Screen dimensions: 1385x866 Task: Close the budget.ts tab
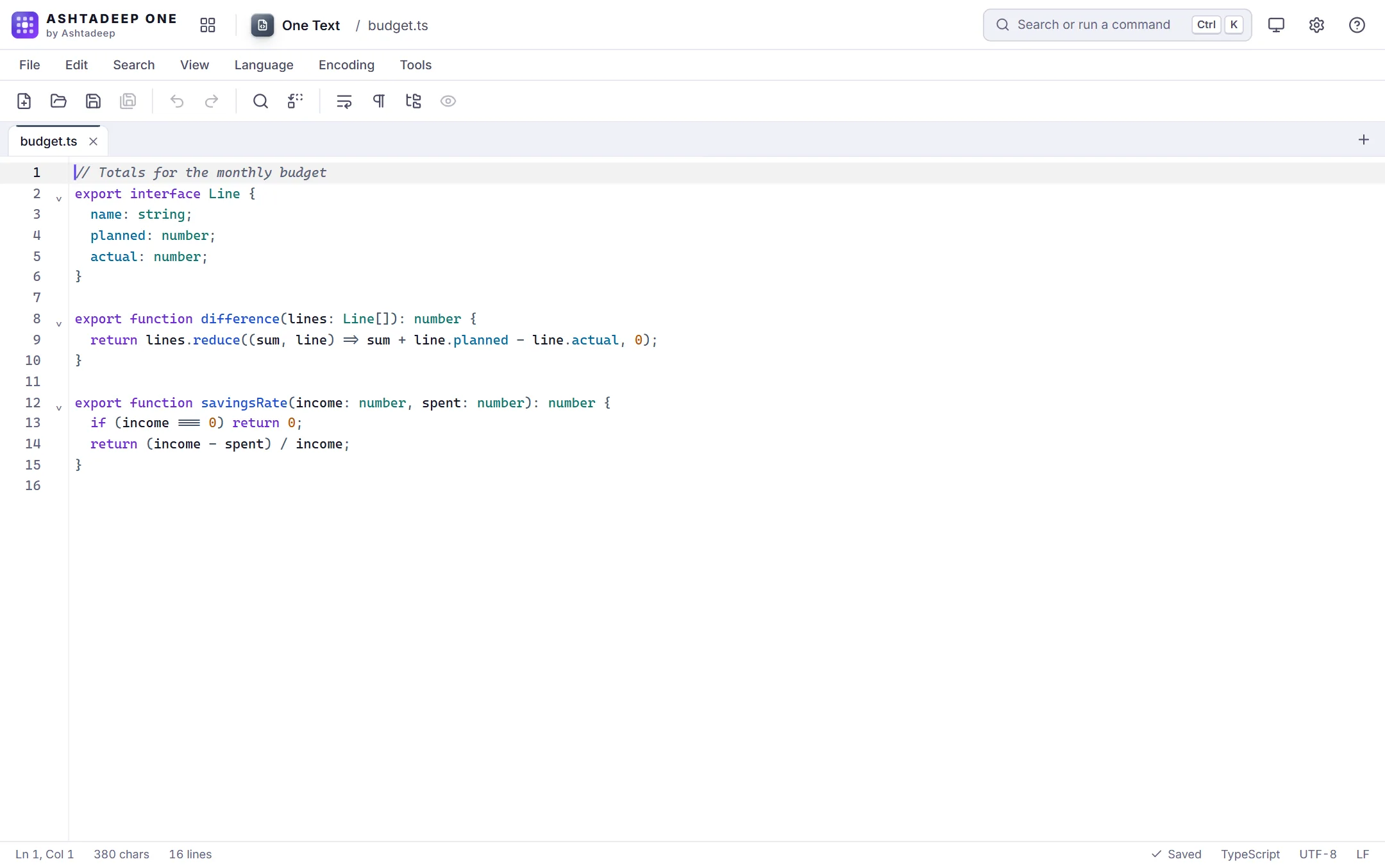tap(93, 141)
